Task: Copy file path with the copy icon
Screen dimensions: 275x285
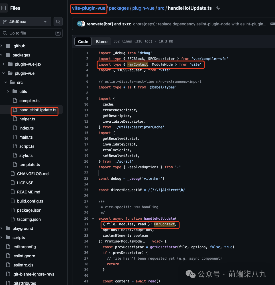Action: tap(218, 8)
